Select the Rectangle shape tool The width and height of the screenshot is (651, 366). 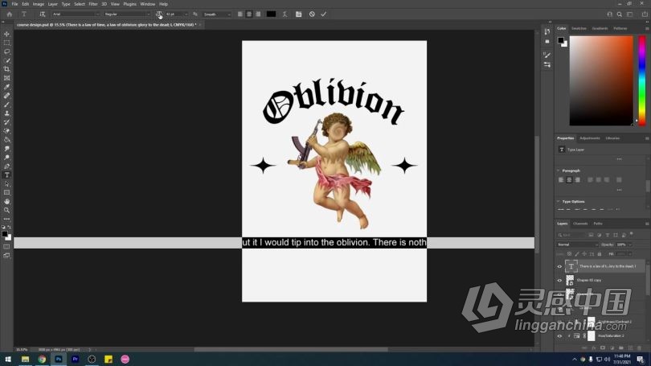[6, 192]
